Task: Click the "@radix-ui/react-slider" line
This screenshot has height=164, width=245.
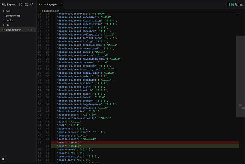Action: coord(83,83)
